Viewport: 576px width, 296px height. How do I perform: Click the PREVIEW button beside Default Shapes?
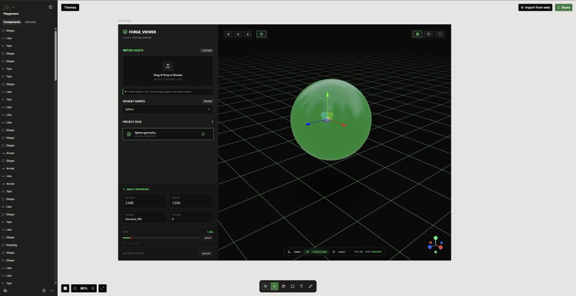click(207, 101)
